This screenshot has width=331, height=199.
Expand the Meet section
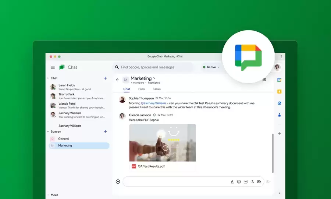pos(48,195)
